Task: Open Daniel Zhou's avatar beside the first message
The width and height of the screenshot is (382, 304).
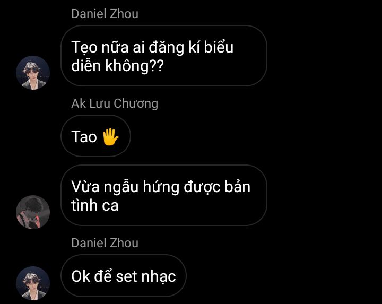Action: (x=33, y=73)
